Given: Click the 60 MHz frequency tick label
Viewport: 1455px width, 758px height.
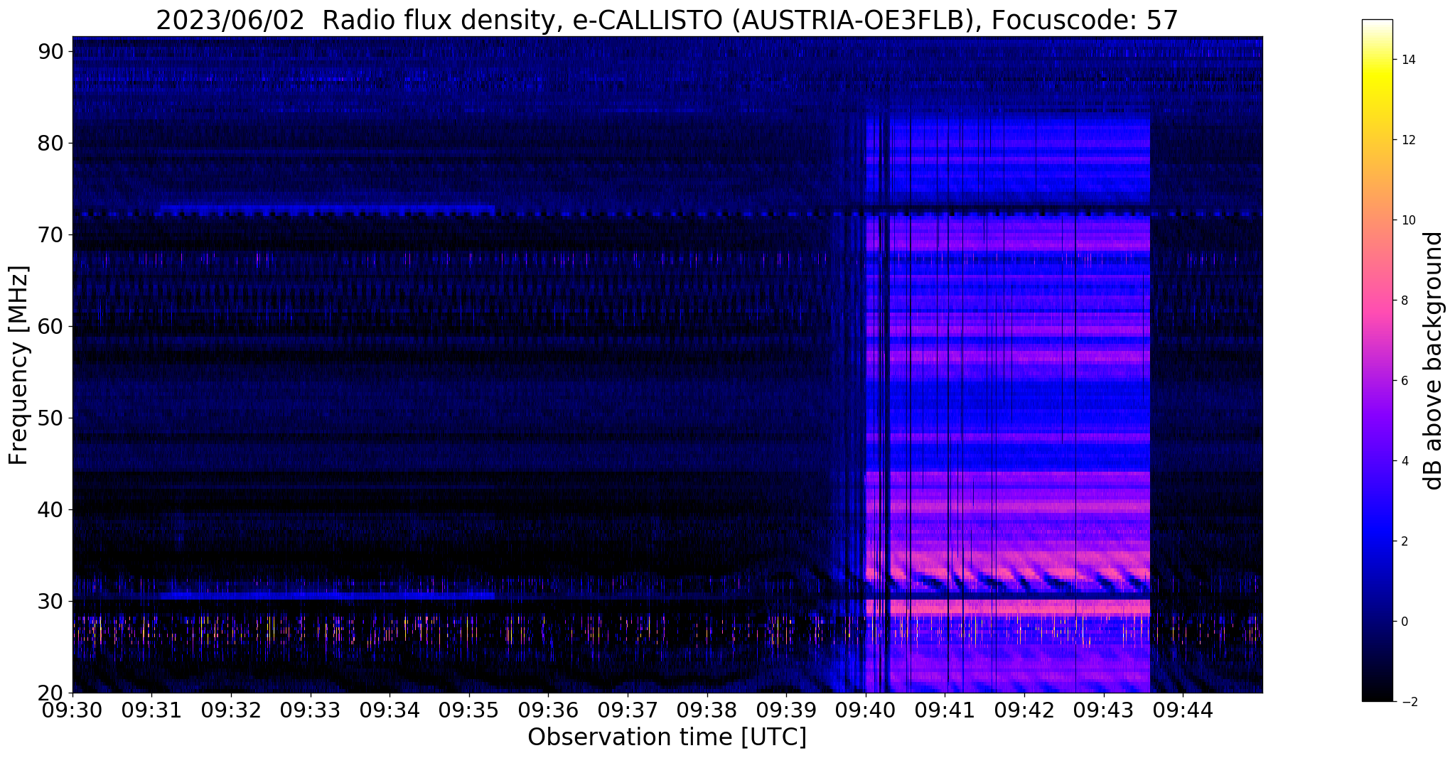Looking at the screenshot, I should click(x=50, y=326).
